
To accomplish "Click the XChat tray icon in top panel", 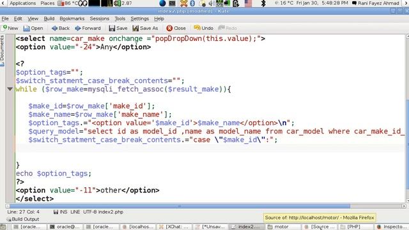I will click(x=184, y=3).
